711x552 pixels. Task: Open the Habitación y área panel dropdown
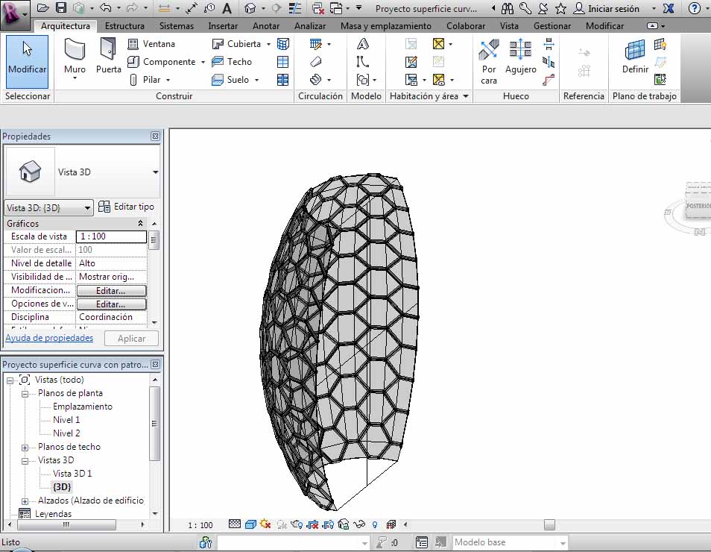coord(466,96)
